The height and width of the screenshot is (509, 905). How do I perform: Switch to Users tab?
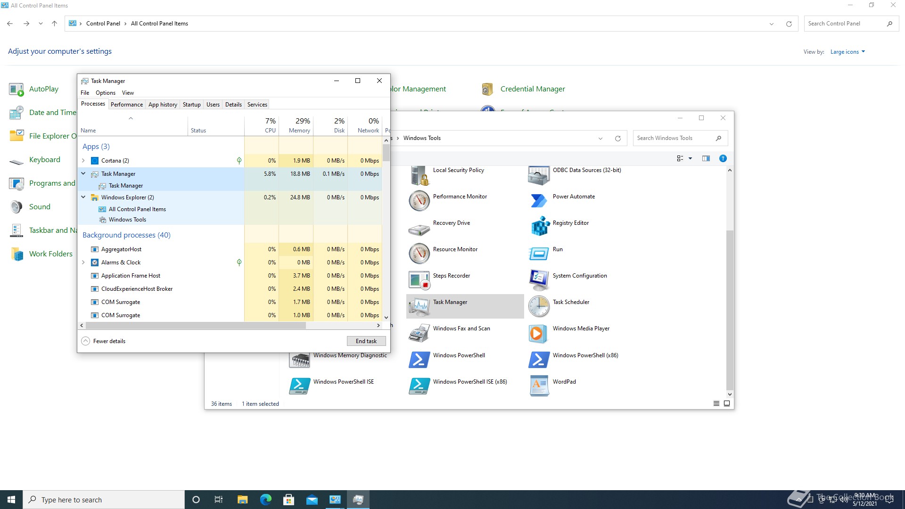(x=213, y=105)
